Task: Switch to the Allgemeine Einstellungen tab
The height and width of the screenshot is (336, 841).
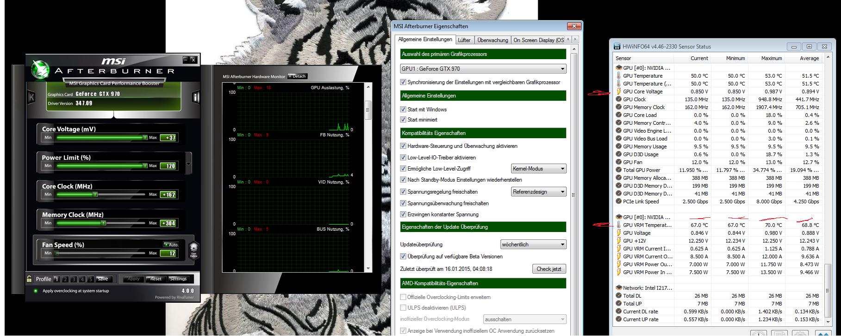Action: pos(425,40)
